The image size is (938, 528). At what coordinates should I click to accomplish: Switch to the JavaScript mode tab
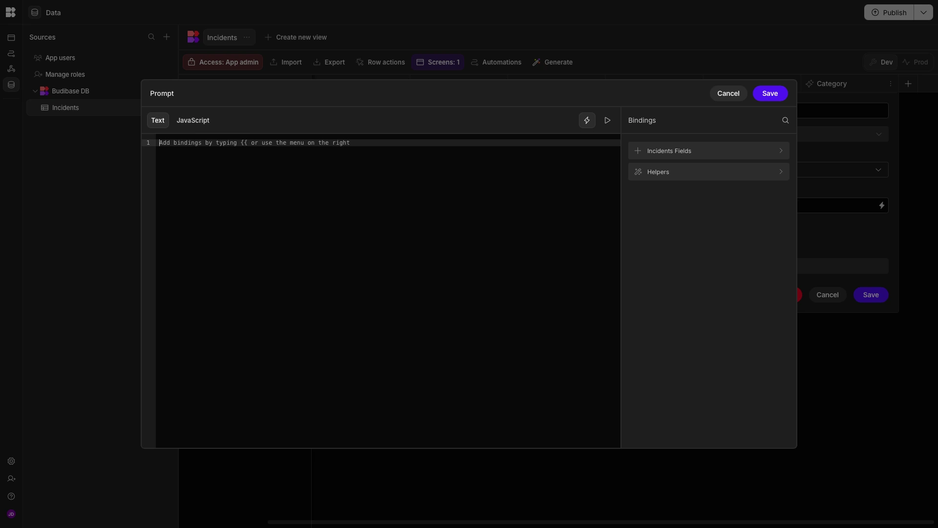(x=193, y=120)
